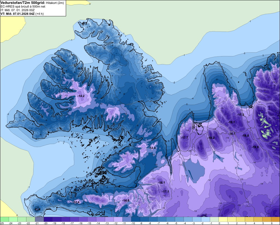Pick the -11 legend color swatch
The height and width of the screenshot is (225, 280).
click(127, 219)
